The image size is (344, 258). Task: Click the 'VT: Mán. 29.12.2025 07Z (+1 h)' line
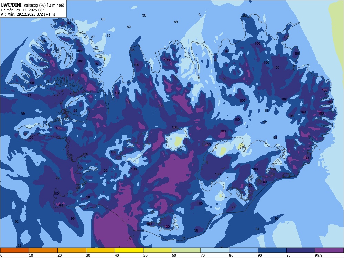[x=28, y=14]
